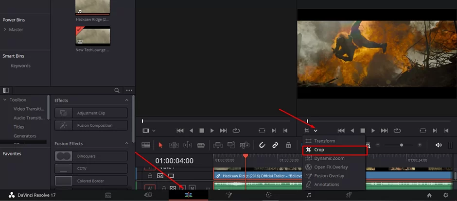Click the source viewer mode icon

tap(146, 131)
